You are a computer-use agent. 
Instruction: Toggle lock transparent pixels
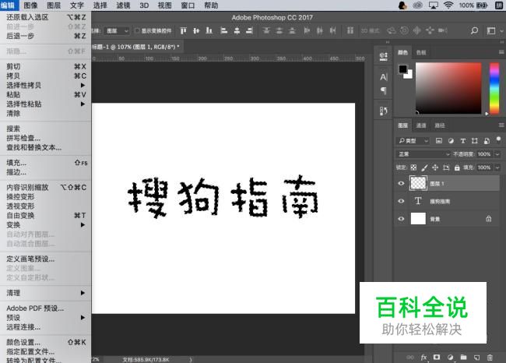413,167
